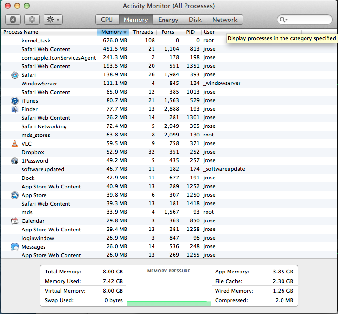This screenshot has width=338, height=314.
Task: Select App Store Web Content 29.4 MB
Action: pyautogui.click(x=169, y=230)
